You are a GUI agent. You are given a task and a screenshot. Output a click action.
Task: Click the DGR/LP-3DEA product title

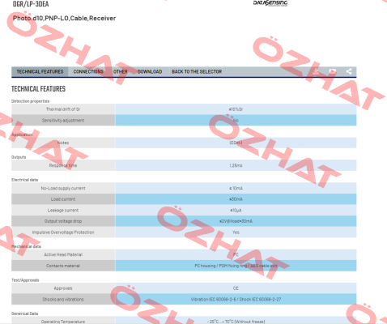click(31, 4)
